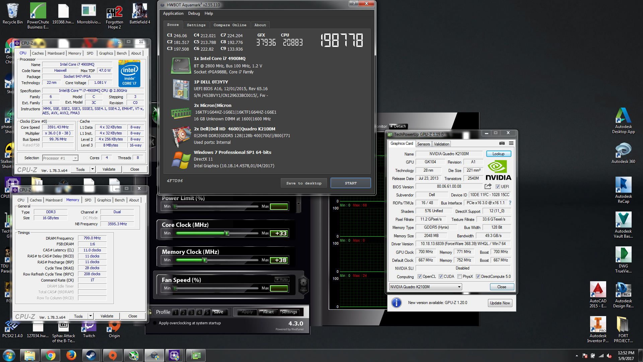
Task: Adjust the Core Clock slider handle
Action: (x=227, y=233)
